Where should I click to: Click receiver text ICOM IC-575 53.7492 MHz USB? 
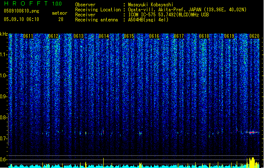click(x=168, y=15)
